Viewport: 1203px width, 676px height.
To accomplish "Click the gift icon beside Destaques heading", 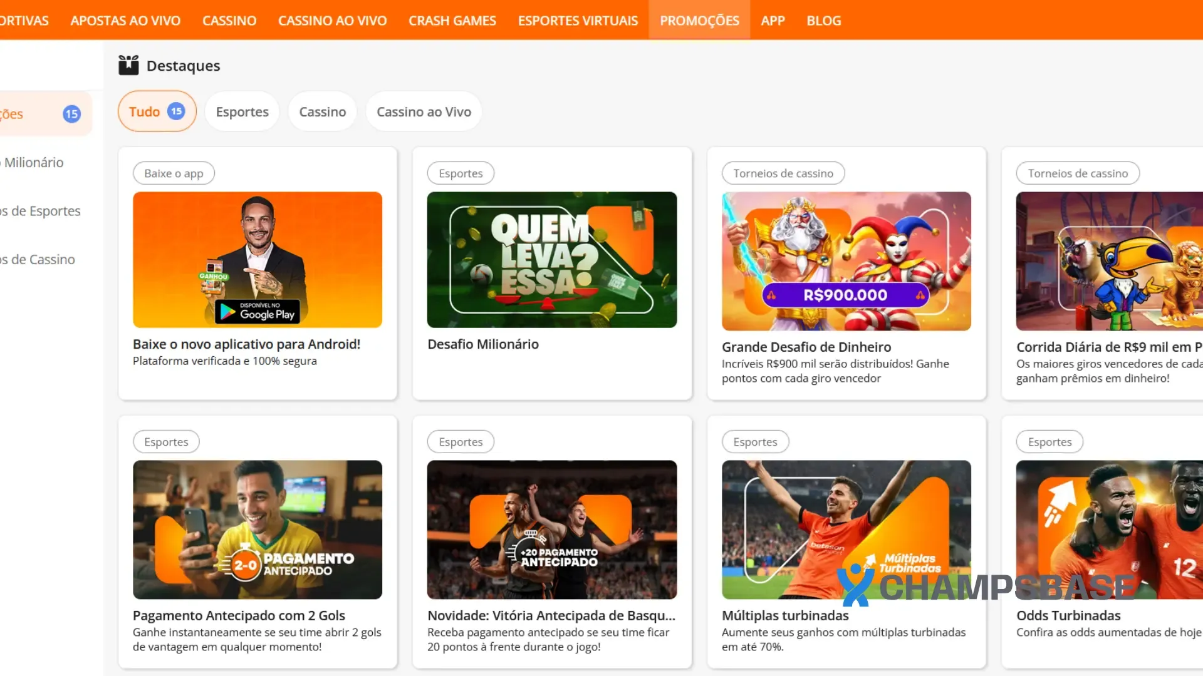I will [128, 64].
